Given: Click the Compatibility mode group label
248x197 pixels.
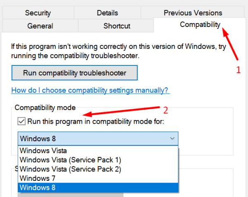Looking at the screenshot, I should click(45, 108).
